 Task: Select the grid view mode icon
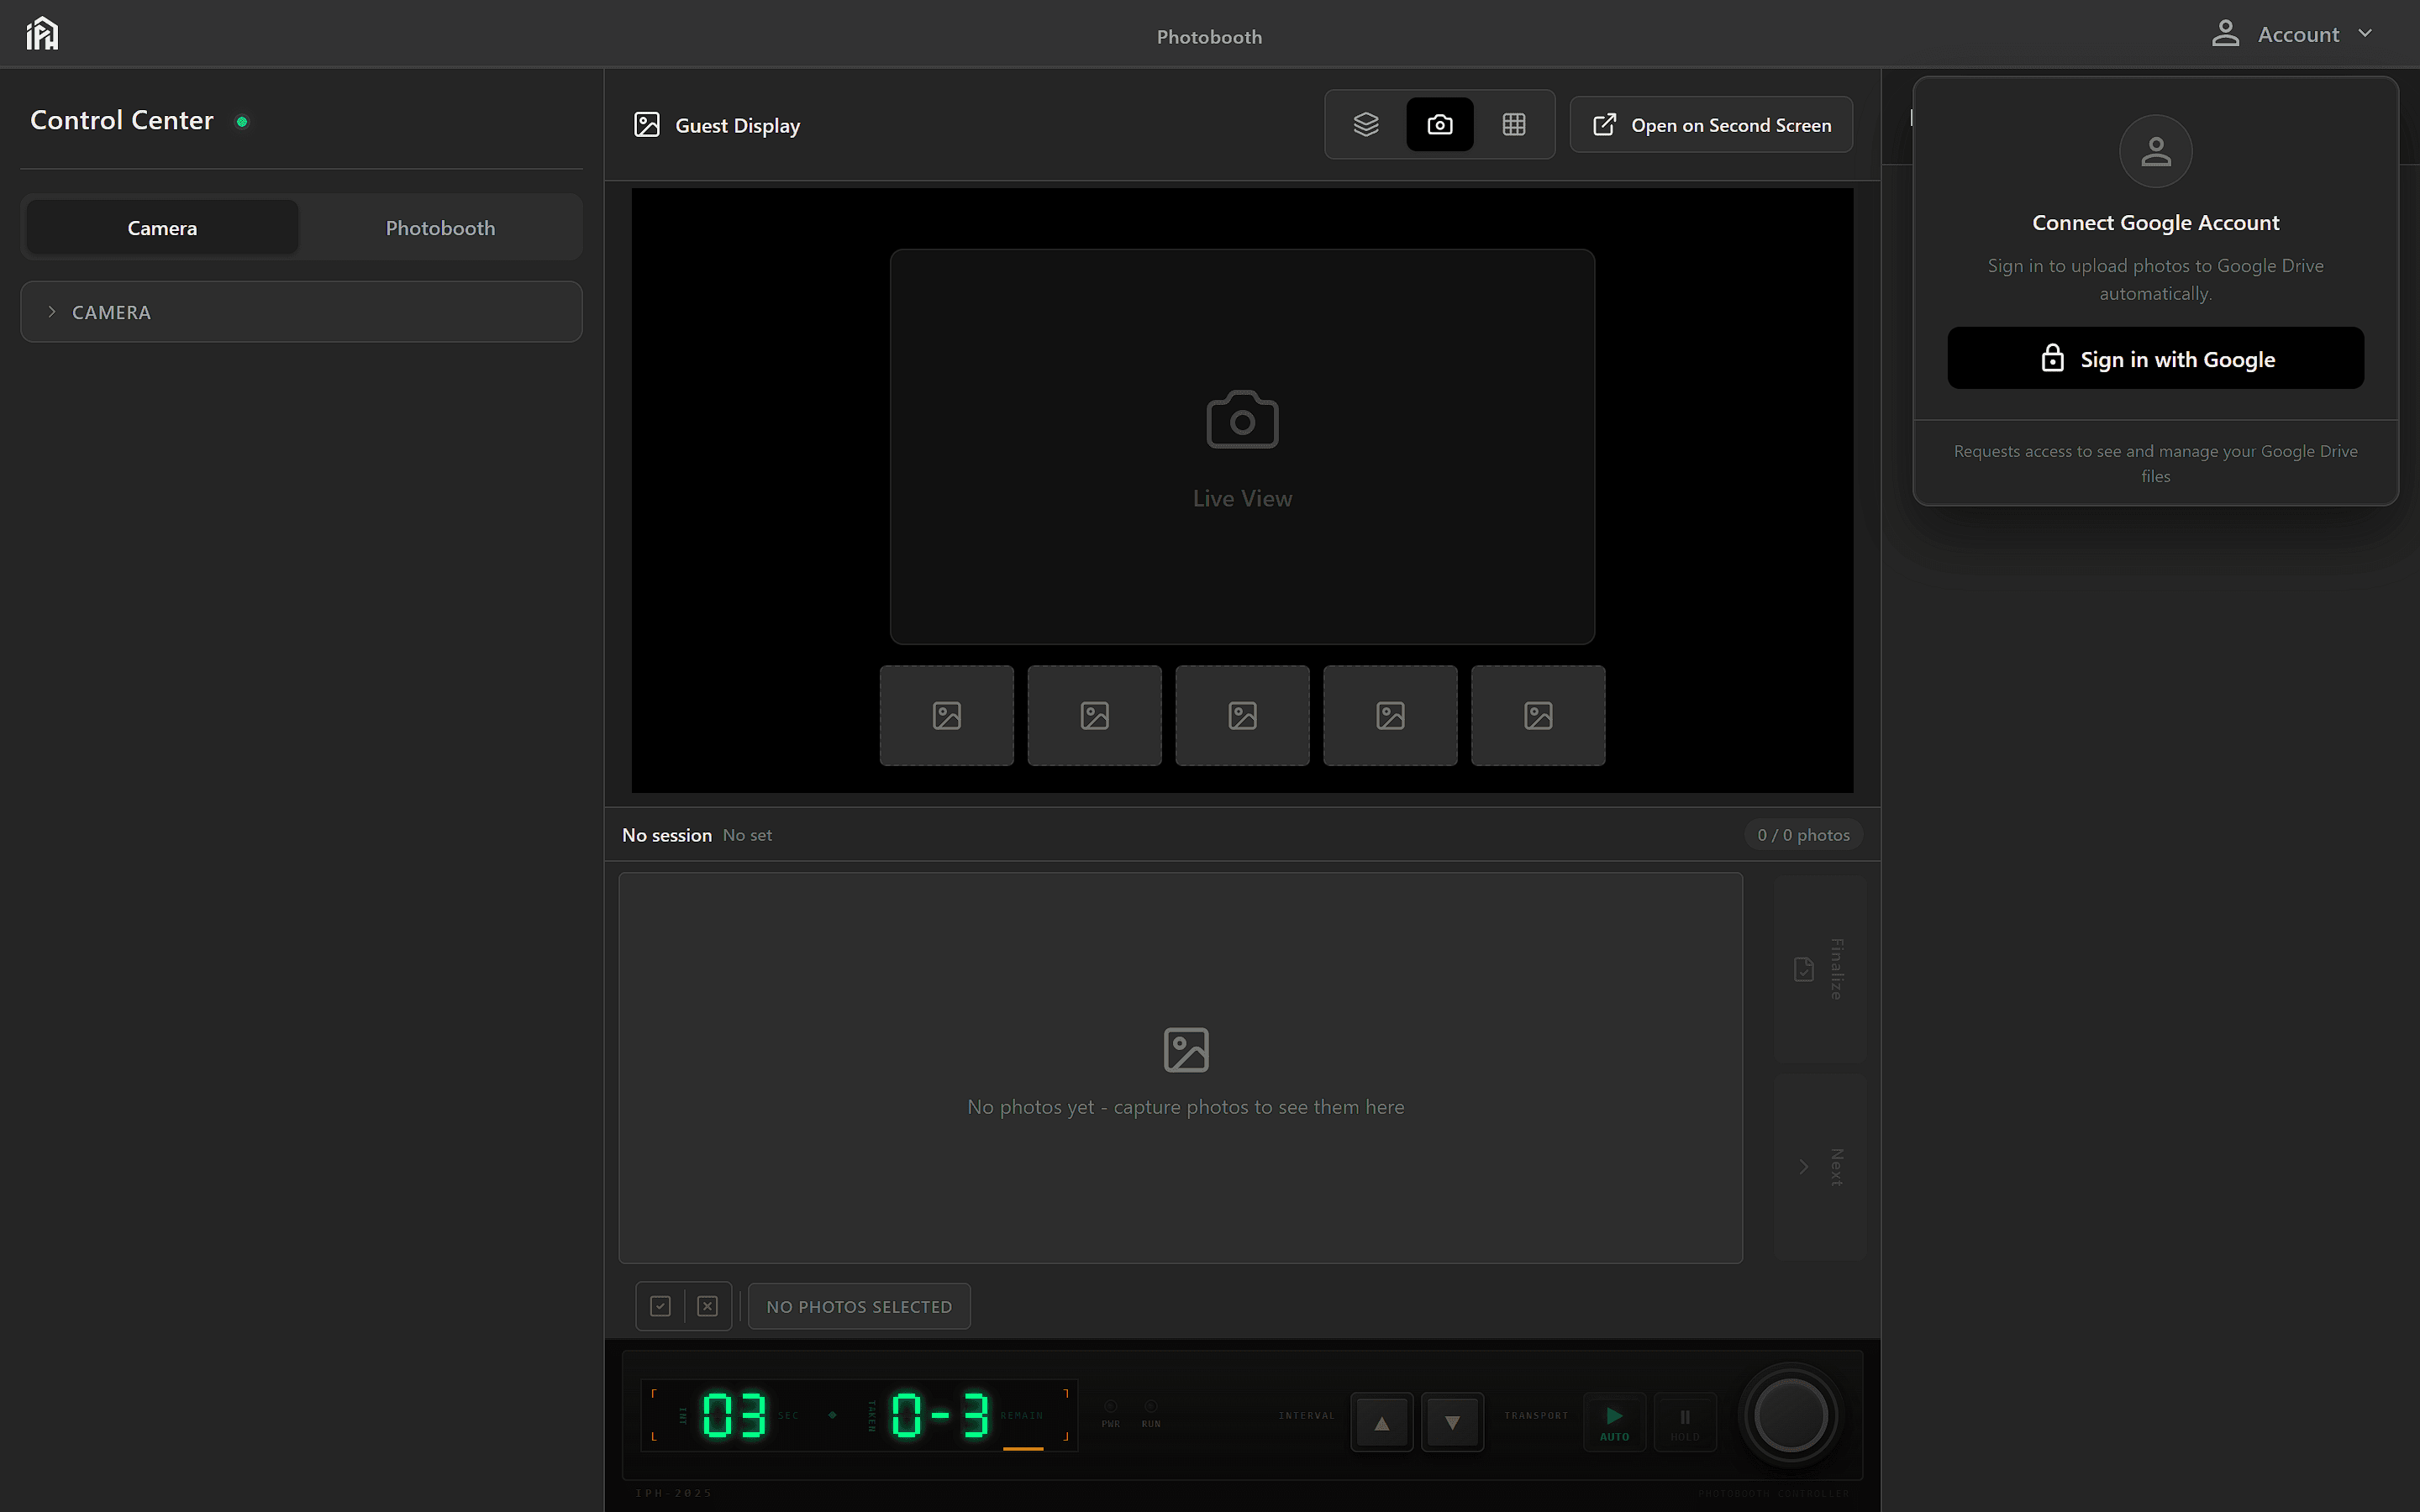point(1514,125)
